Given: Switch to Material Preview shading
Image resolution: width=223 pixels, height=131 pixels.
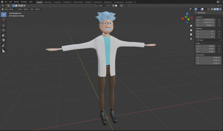Looking at the screenshot, I should coord(217,9).
